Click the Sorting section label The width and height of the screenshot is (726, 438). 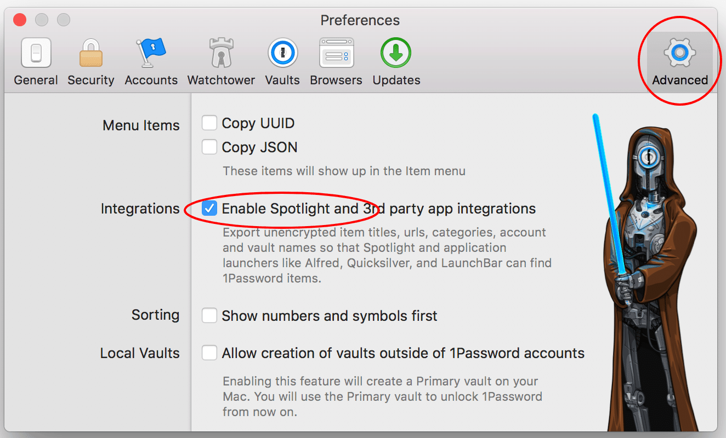(x=156, y=315)
